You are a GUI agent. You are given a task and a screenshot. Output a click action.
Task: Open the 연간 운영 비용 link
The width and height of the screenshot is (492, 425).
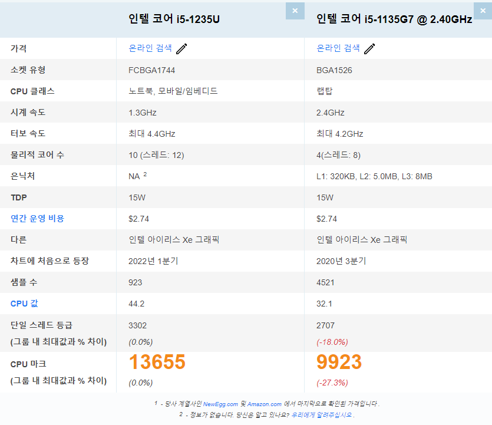(37, 219)
